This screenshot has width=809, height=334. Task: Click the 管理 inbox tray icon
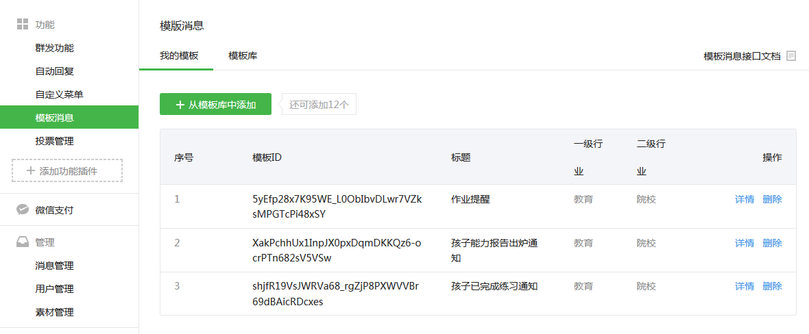(x=22, y=242)
